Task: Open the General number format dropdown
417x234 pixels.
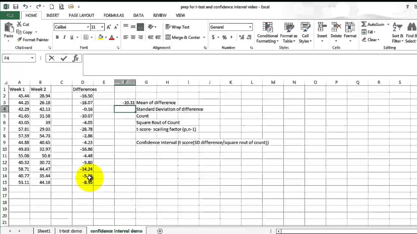Action: [x=250, y=27]
